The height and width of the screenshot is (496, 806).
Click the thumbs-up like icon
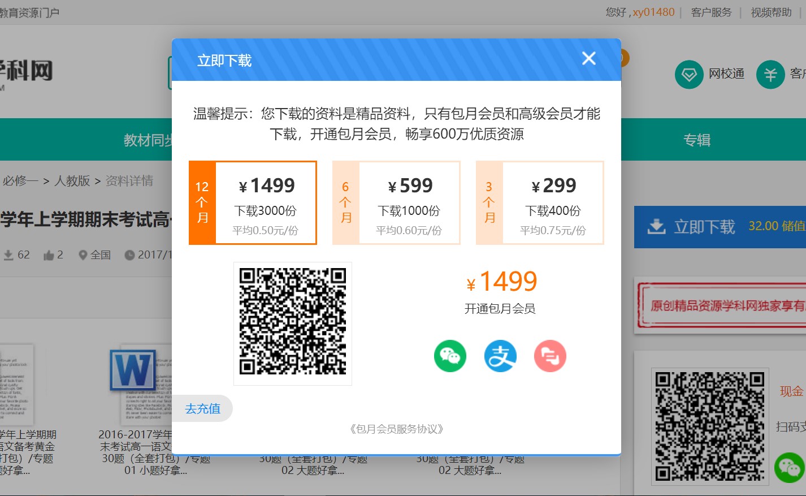[49, 256]
